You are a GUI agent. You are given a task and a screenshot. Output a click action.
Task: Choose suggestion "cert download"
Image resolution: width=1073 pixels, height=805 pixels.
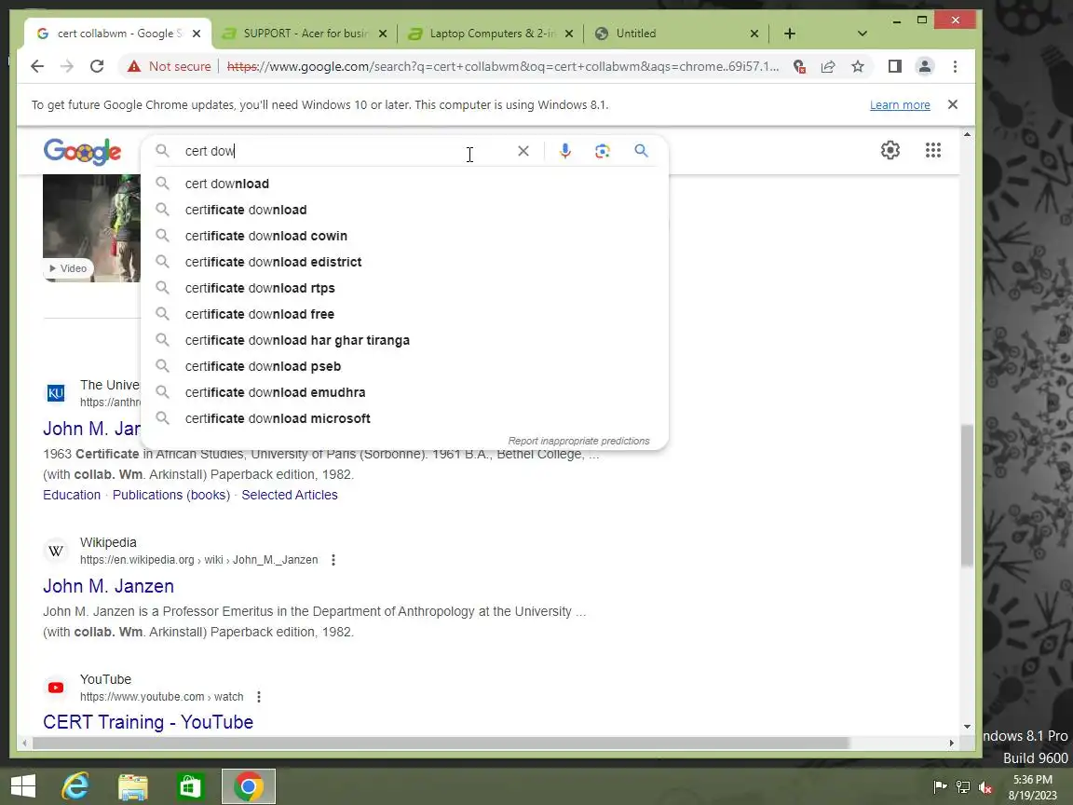[404, 184]
